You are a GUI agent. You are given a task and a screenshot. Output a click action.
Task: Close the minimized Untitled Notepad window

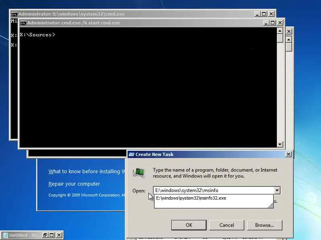pos(59,235)
